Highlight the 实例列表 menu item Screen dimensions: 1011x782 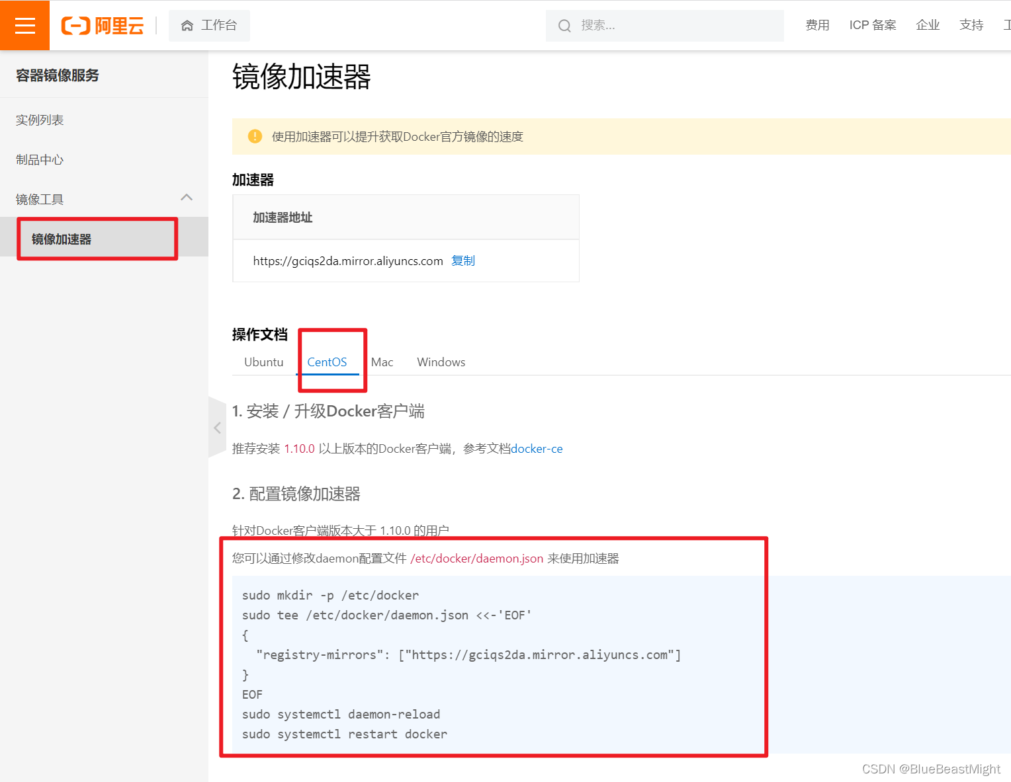40,120
